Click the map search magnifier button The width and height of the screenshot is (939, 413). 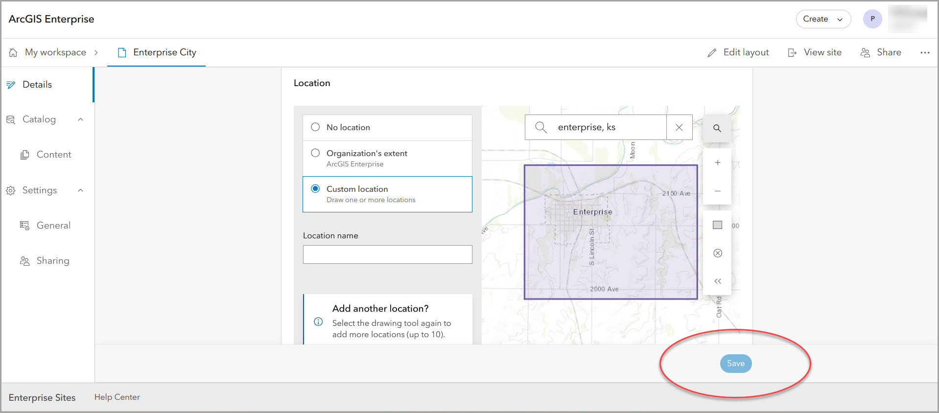717,128
